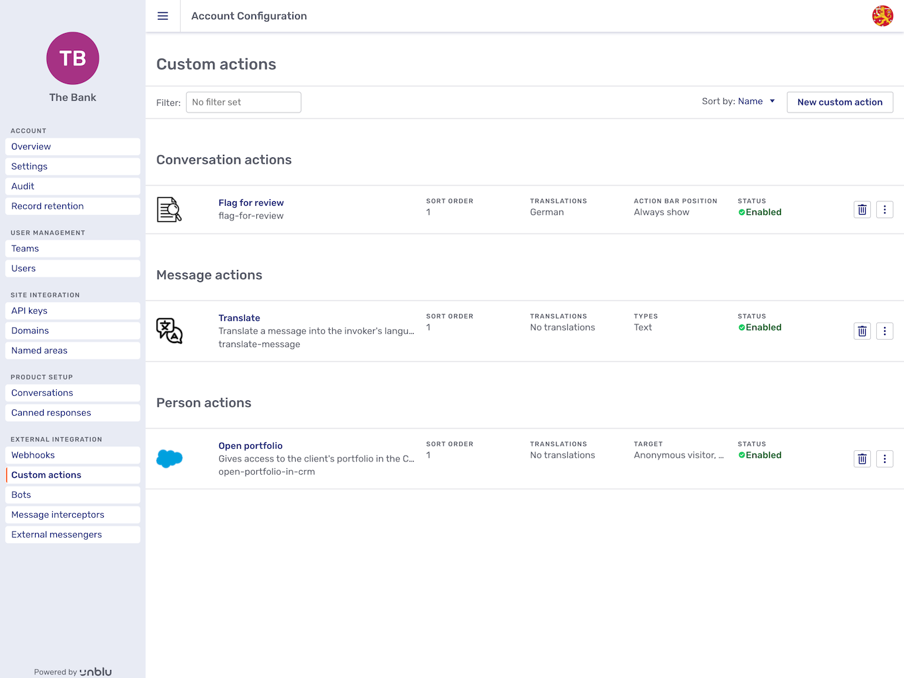Click the Salesforce cloud icon for Open portfolio
Image resolution: width=904 pixels, height=678 pixels.
pos(169,458)
